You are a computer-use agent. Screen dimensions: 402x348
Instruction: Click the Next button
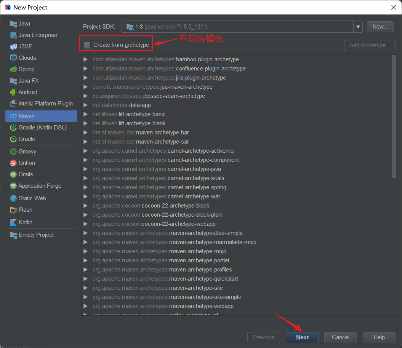(302, 337)
